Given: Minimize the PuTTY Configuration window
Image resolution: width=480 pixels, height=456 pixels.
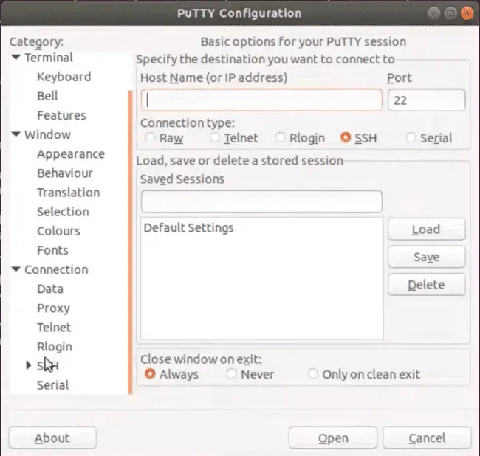Looking at the screenshot, I should (x=433, y=13).
